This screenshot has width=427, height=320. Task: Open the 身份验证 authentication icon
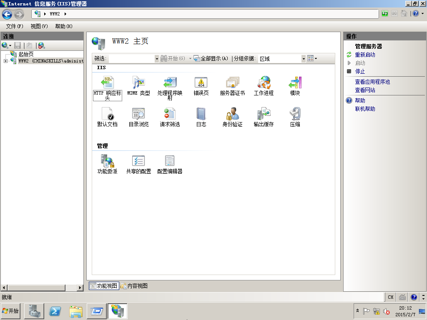pos(232,117)
